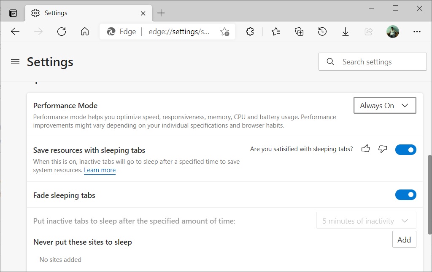Open the Settings hamburger menu
The width and height of the screenshot is (432, 272).
click(15, 61)
